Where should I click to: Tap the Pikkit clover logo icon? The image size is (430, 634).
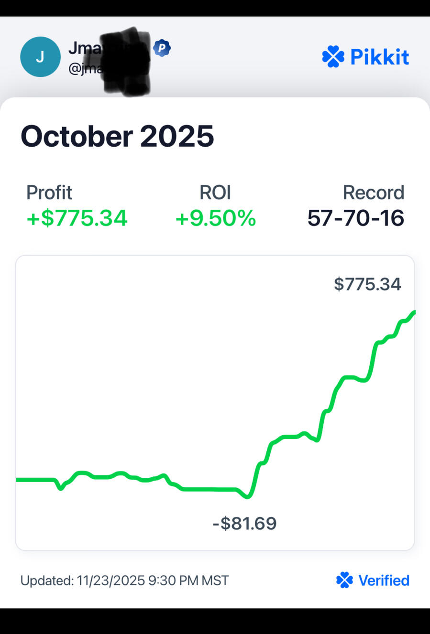coord(333,57)
